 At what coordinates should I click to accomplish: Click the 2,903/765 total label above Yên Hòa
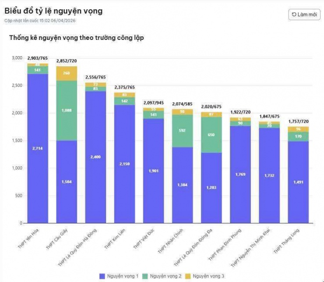pos(37,58)
